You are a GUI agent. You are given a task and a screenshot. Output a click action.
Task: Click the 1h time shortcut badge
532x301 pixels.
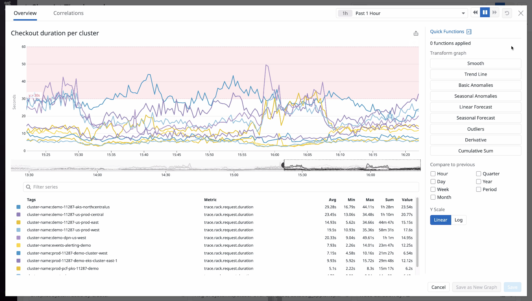[345, 13]
